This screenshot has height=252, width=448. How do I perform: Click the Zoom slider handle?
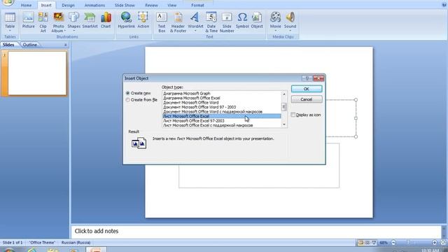pos(408,243)
